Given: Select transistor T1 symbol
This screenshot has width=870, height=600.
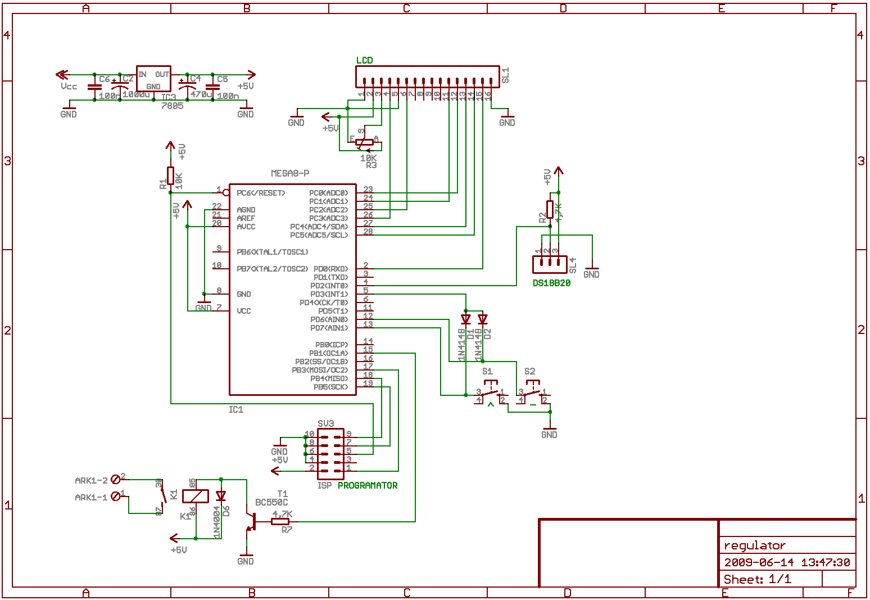Looking at the screenshot, I should click(x=251, y=521).
